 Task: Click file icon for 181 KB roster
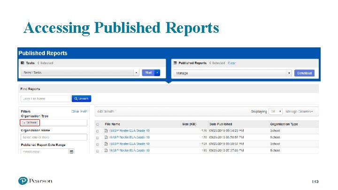click(106, 144)
